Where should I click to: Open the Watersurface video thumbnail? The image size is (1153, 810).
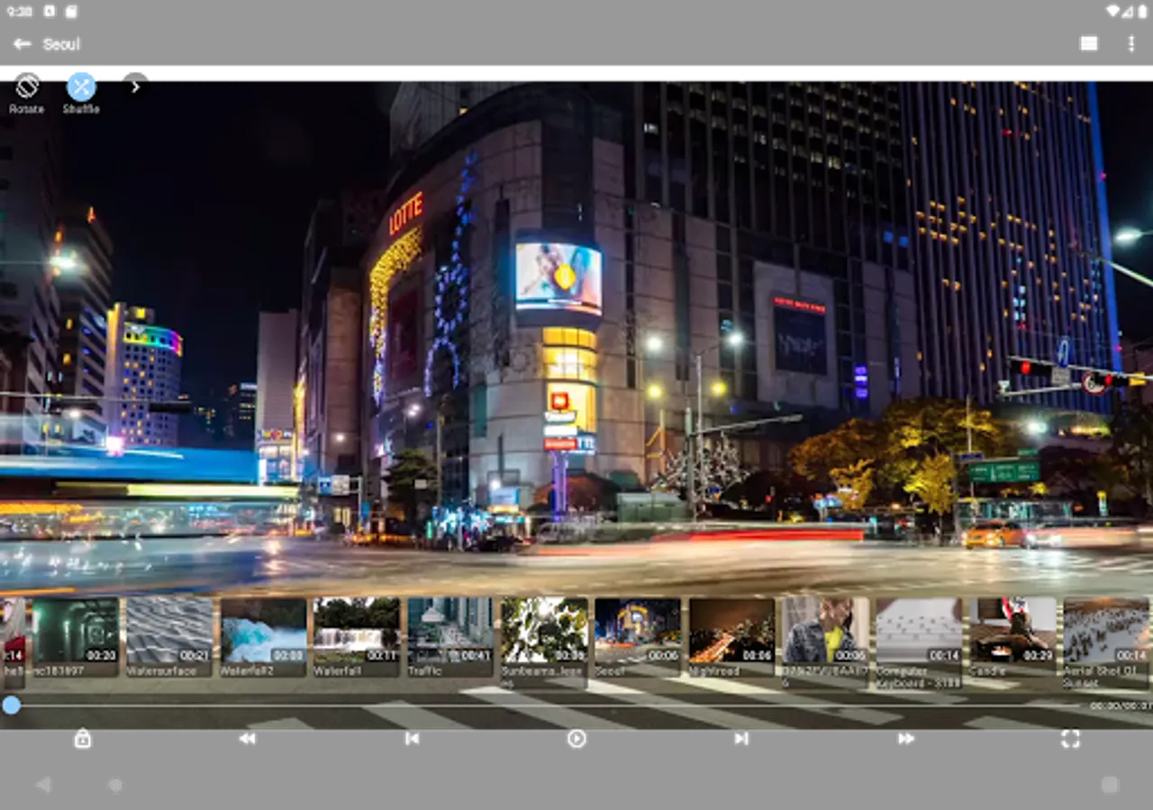pos(169,636)
